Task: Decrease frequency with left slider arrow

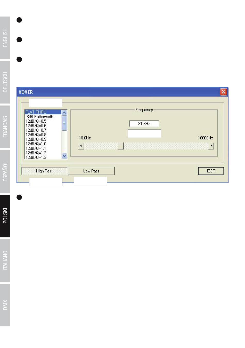Action: click(x=81, y=146)
